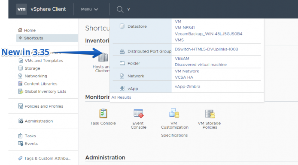Screen dimensions: 298x165
Task: Open Tags & Custom Attributes item
Action: pos(47,159)
